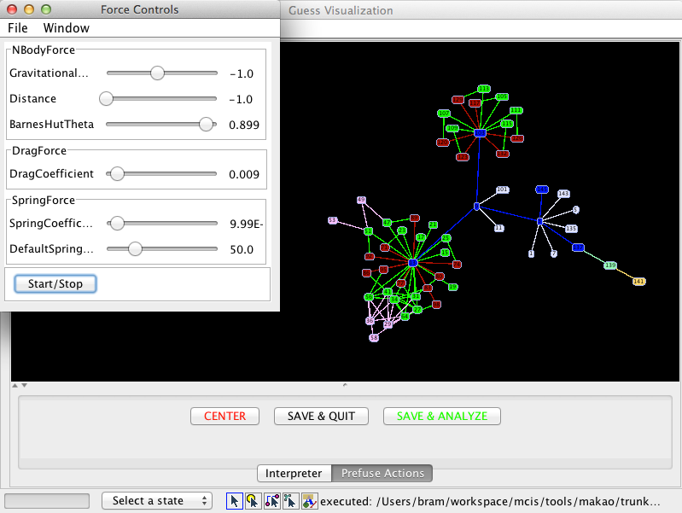Switch to the Interpreter tab
The width and height of the screenshot is (682, 513).
(294, 473)
